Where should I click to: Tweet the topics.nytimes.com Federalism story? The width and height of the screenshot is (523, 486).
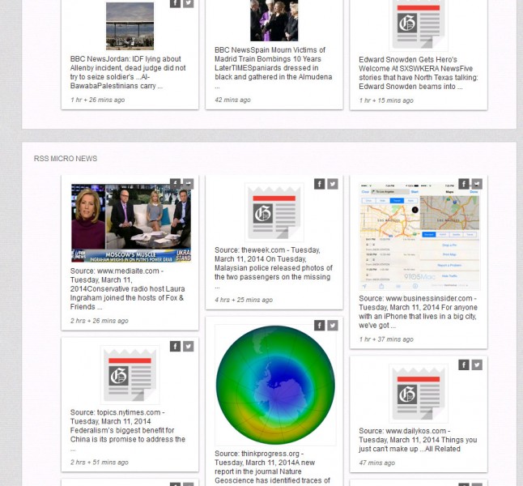click(189, 346)
